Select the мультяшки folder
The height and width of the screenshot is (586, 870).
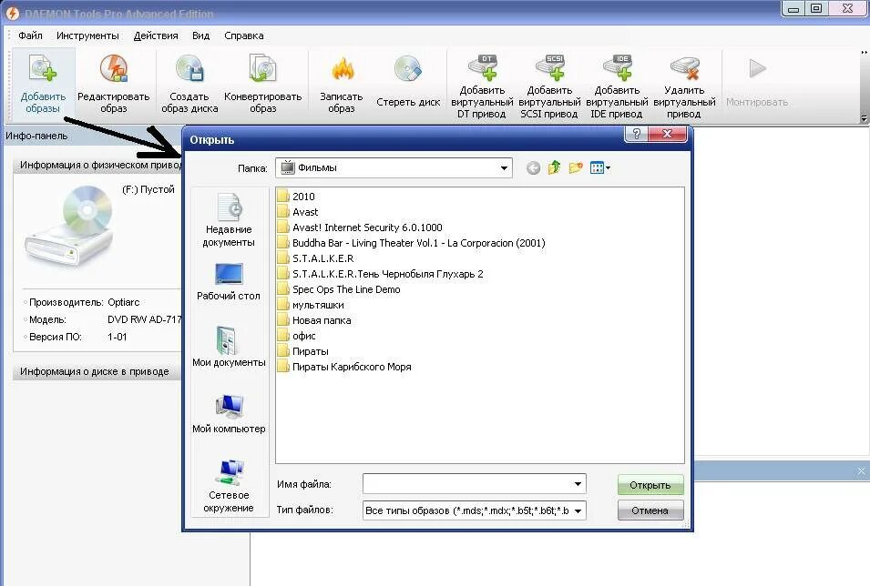click(x=311, y=305)
